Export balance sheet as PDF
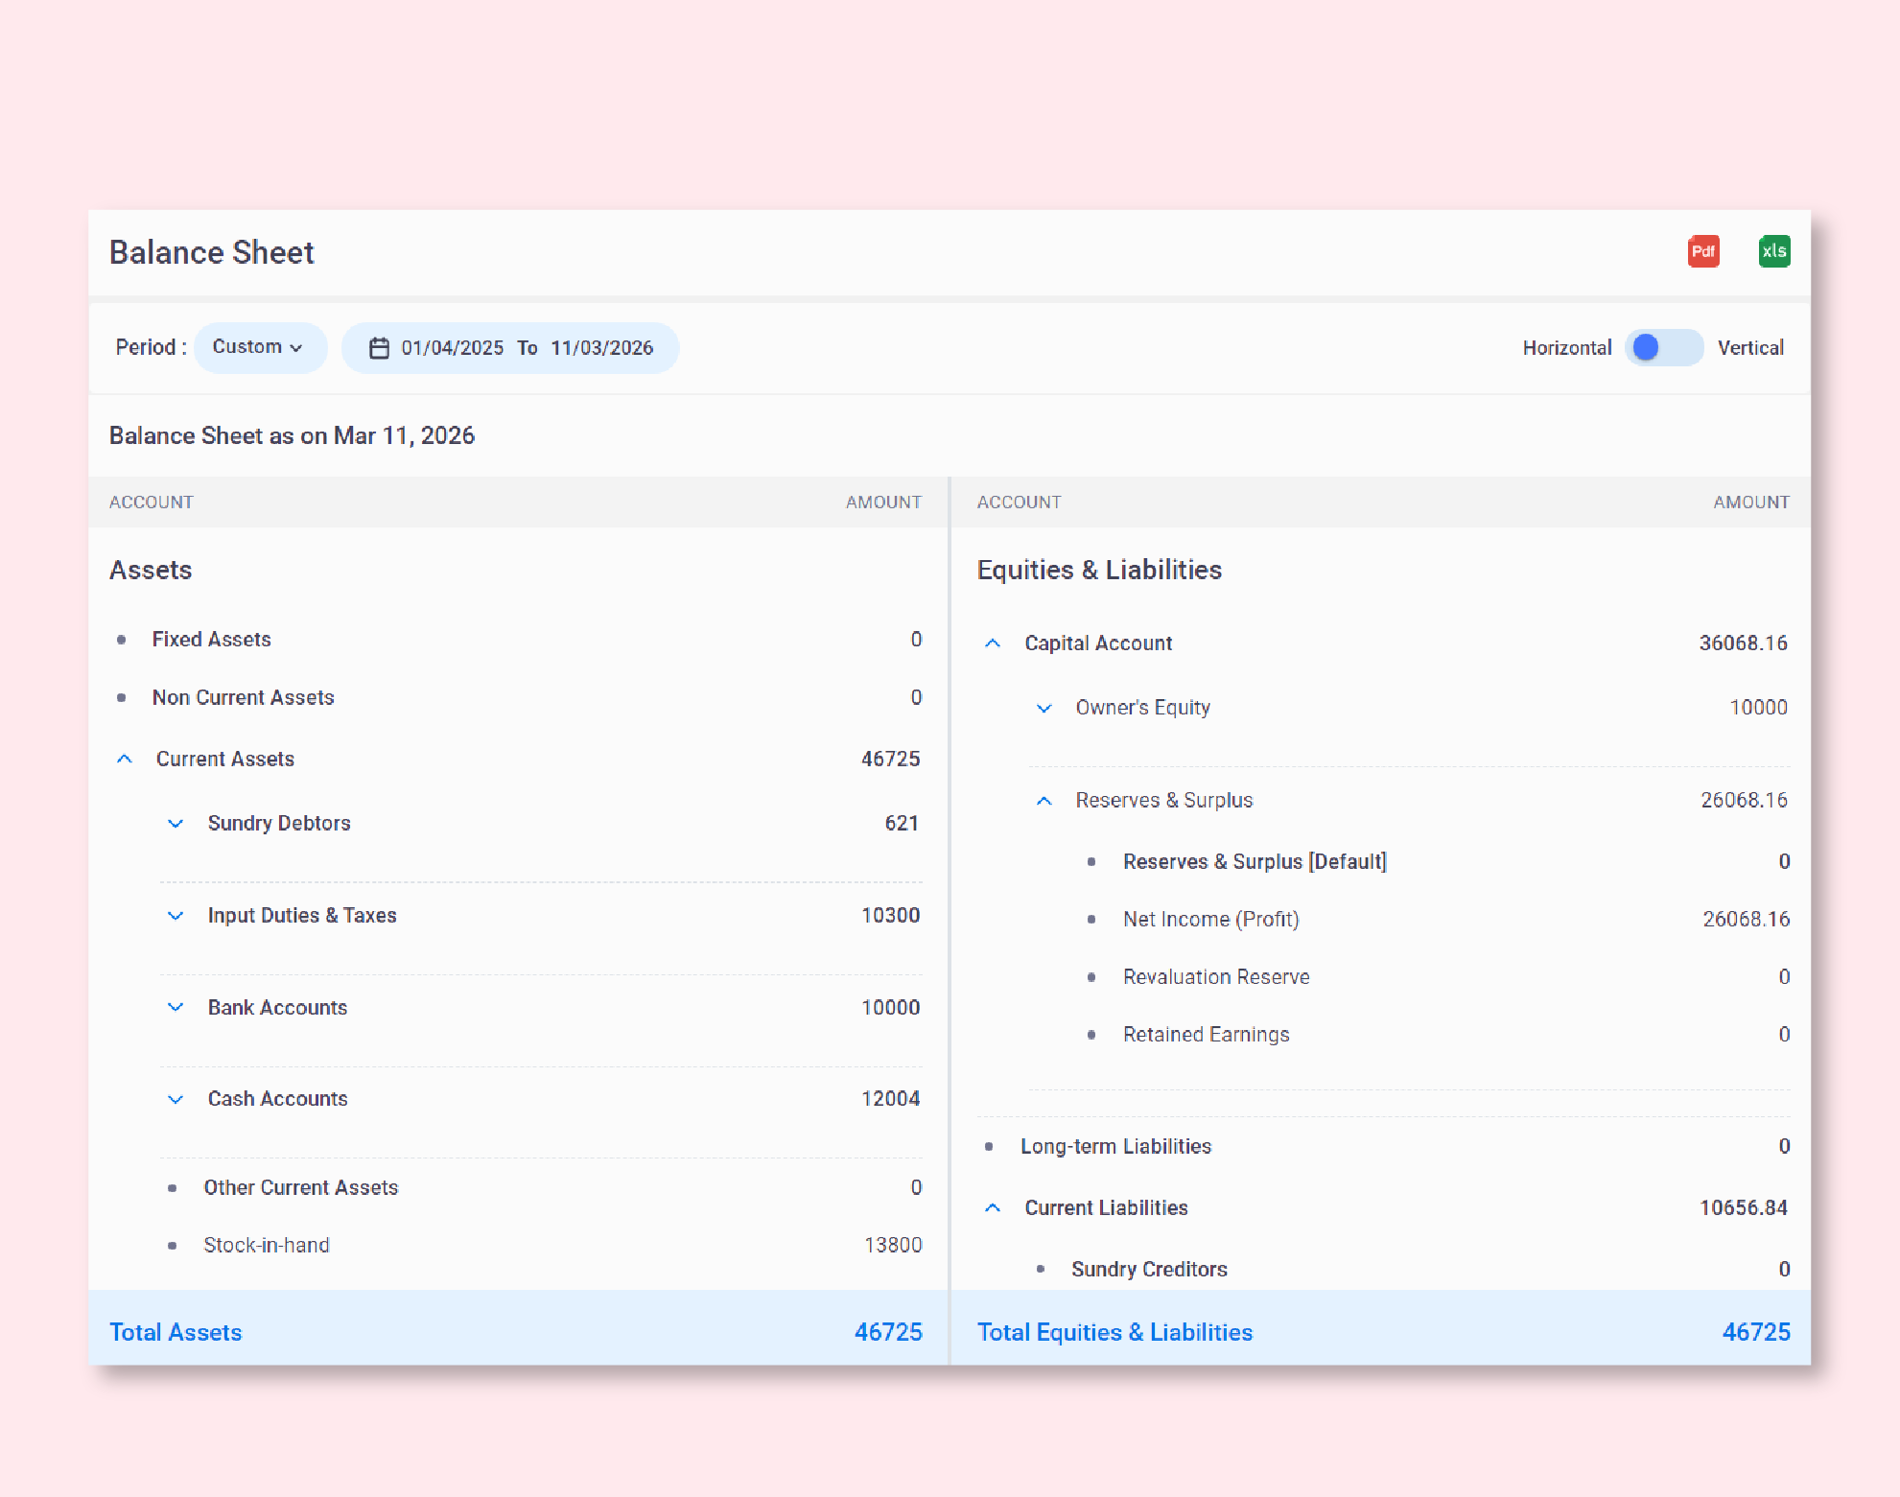 tap(1703, 251)
